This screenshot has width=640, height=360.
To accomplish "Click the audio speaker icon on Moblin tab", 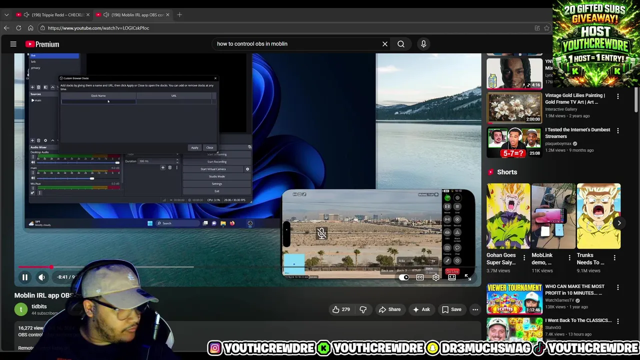I will pos(106,15).
